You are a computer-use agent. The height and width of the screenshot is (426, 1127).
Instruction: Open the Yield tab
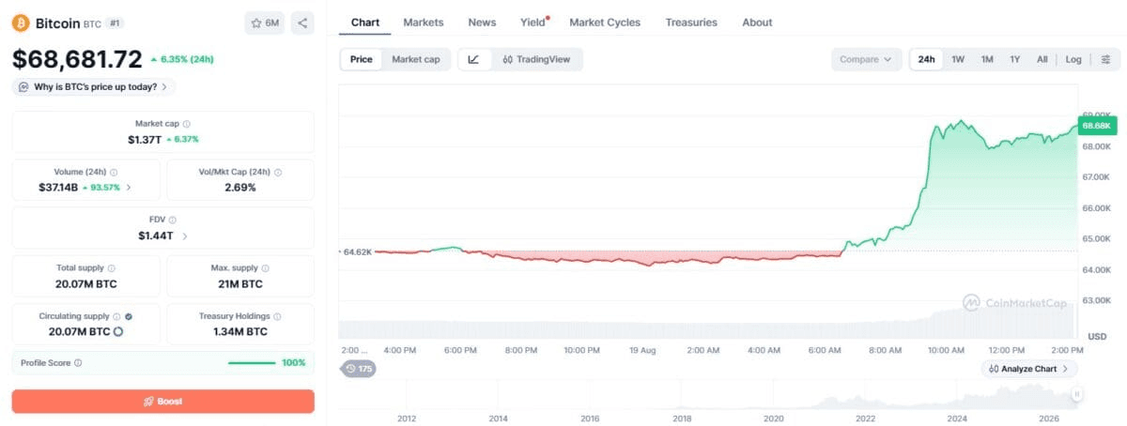pyautogui.click(x=533, y=23)
